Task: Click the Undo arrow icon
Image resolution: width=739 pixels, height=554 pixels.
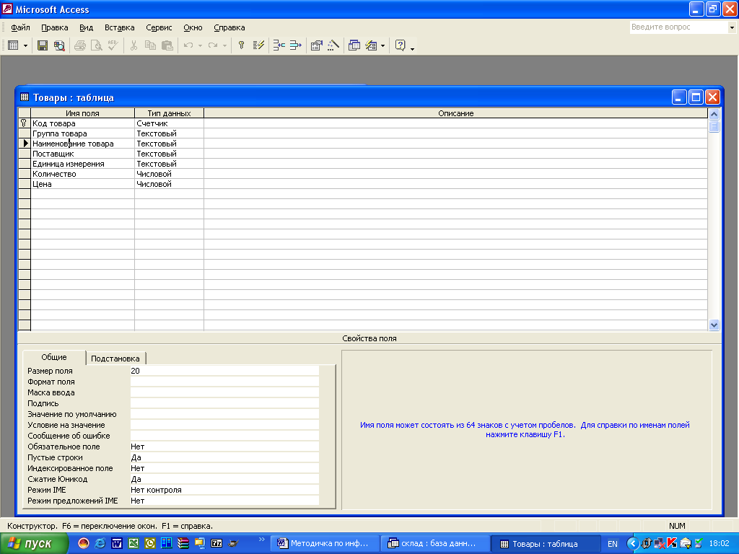Action: tap(188, 45)
